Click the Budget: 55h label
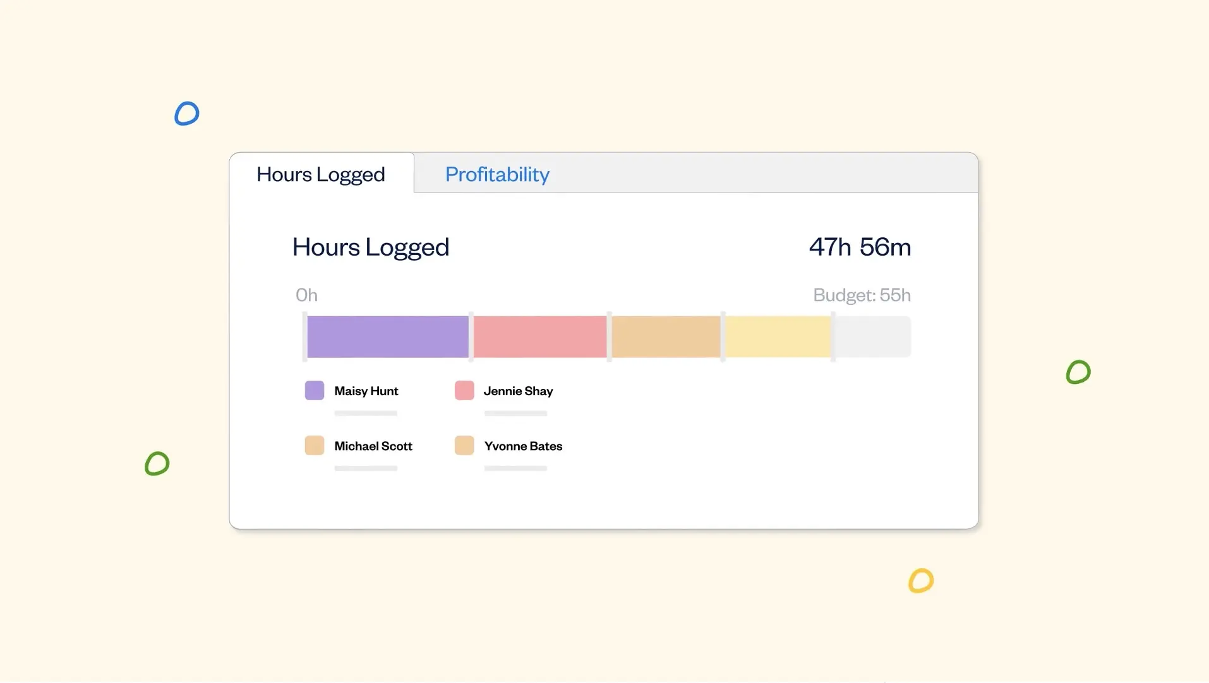This screenshot has width=1209, height=683. [x=862, y=295]
